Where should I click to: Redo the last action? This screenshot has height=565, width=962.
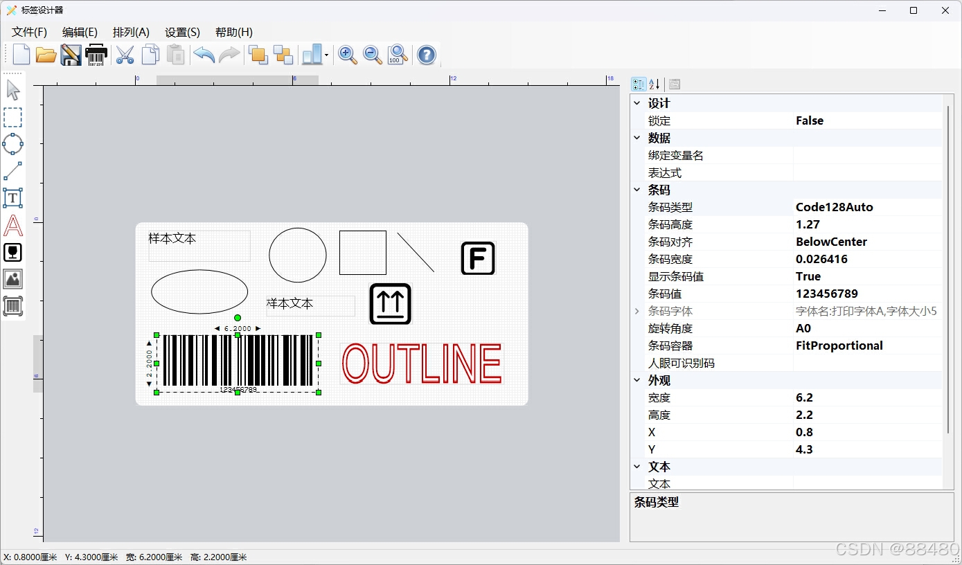click(229, 54)
